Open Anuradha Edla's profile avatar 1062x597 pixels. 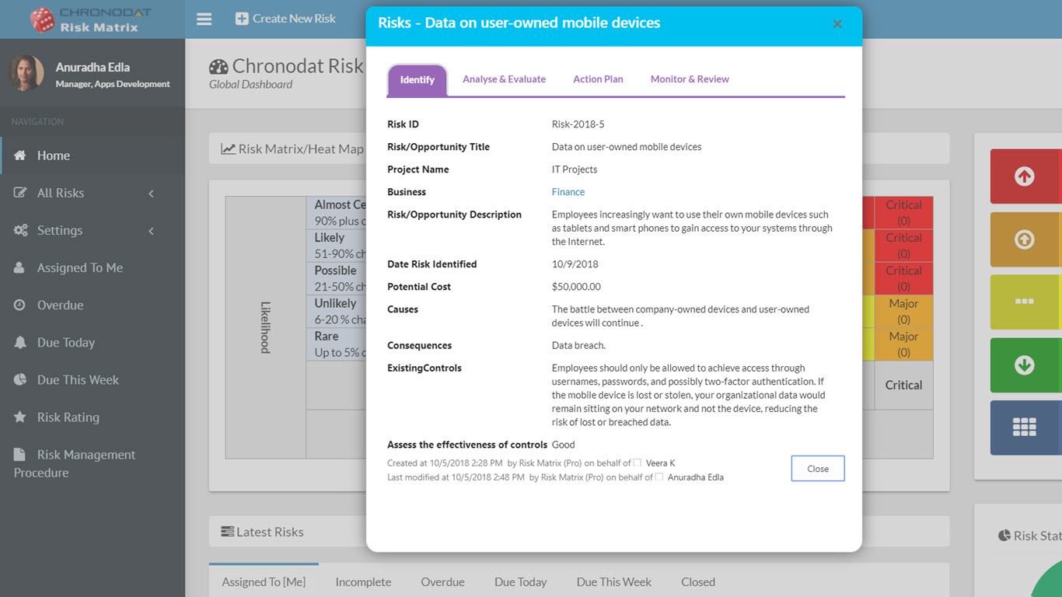[26, 74]
